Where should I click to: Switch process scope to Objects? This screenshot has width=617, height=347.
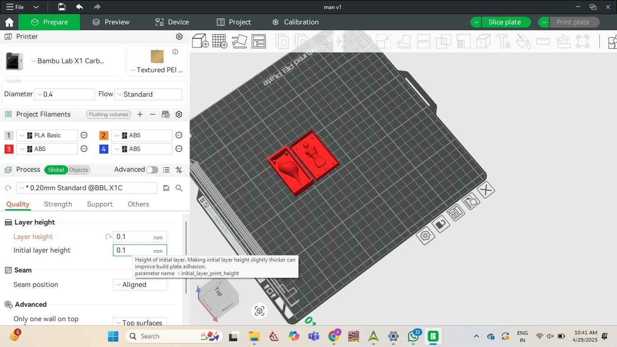(79, 170)
